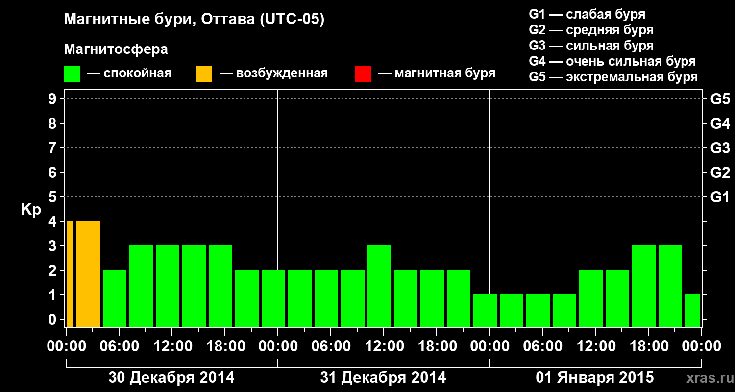Click the '30 Декабря 2014' date label

pos(171,378)
